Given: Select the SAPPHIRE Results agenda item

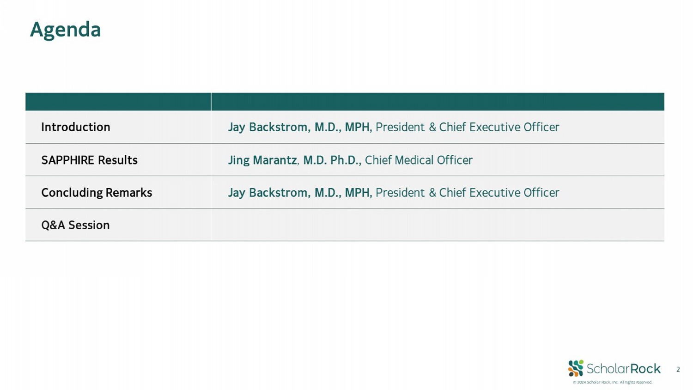Looking at the screenshot, I should 89,160.
